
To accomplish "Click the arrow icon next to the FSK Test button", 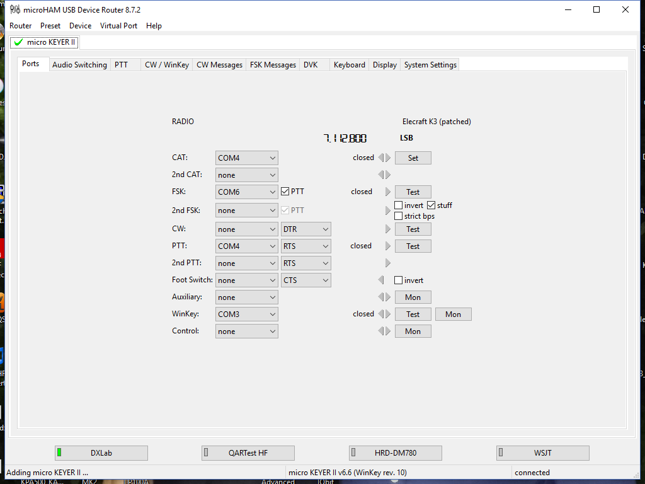I will click(x=386, y=192).
